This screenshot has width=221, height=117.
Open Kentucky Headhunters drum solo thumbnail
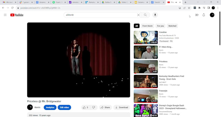[x=146, y=81]
